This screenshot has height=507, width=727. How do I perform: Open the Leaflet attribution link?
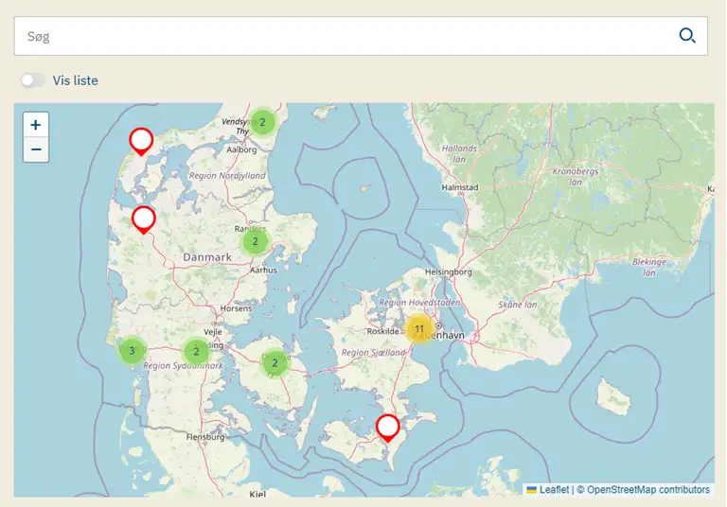[x=554, y=490]
